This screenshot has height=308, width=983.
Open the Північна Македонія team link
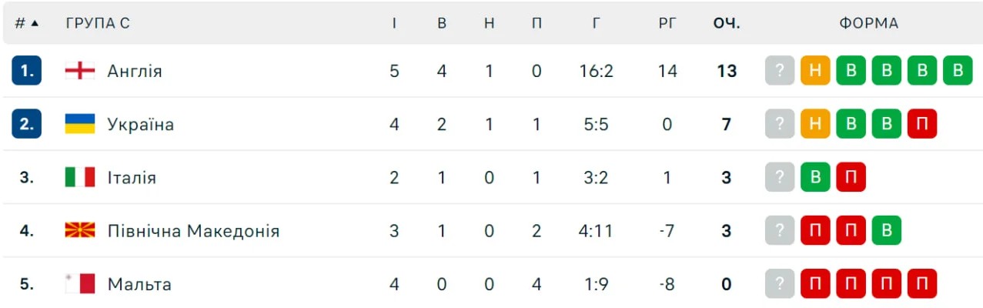(193, 231)
